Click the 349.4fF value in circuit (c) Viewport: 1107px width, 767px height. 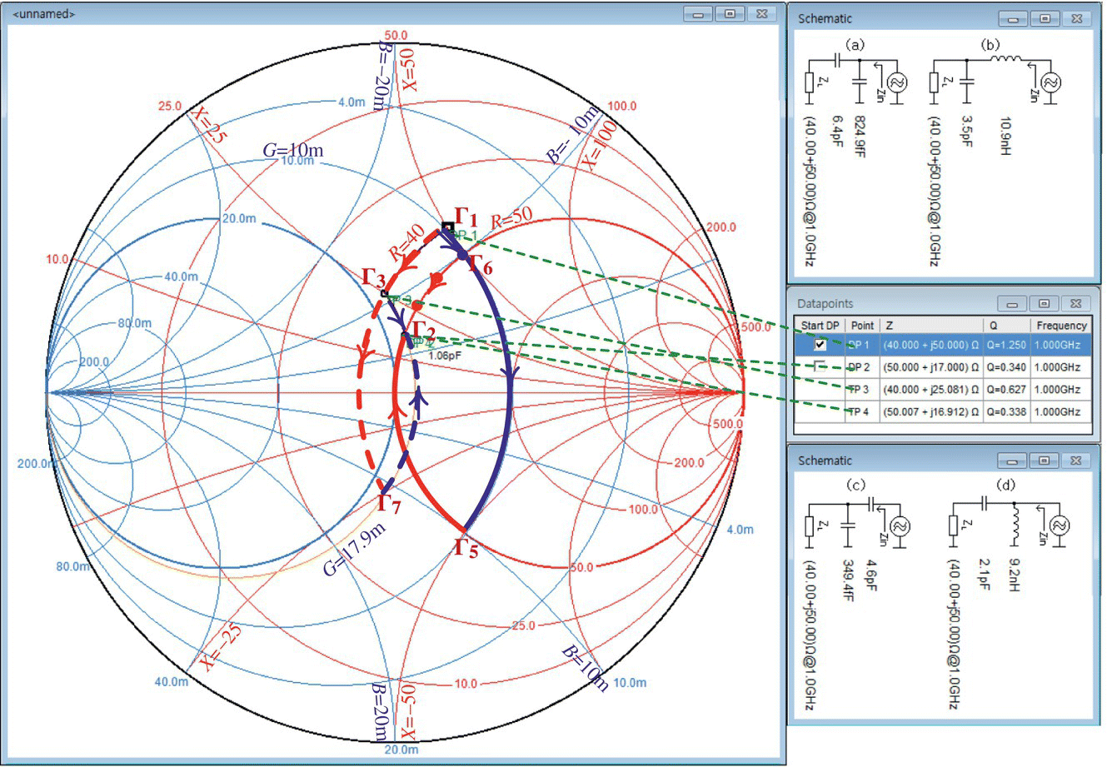click(x=848, y=581)
